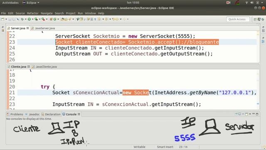Open the Refactor menu

pos(33,13)
